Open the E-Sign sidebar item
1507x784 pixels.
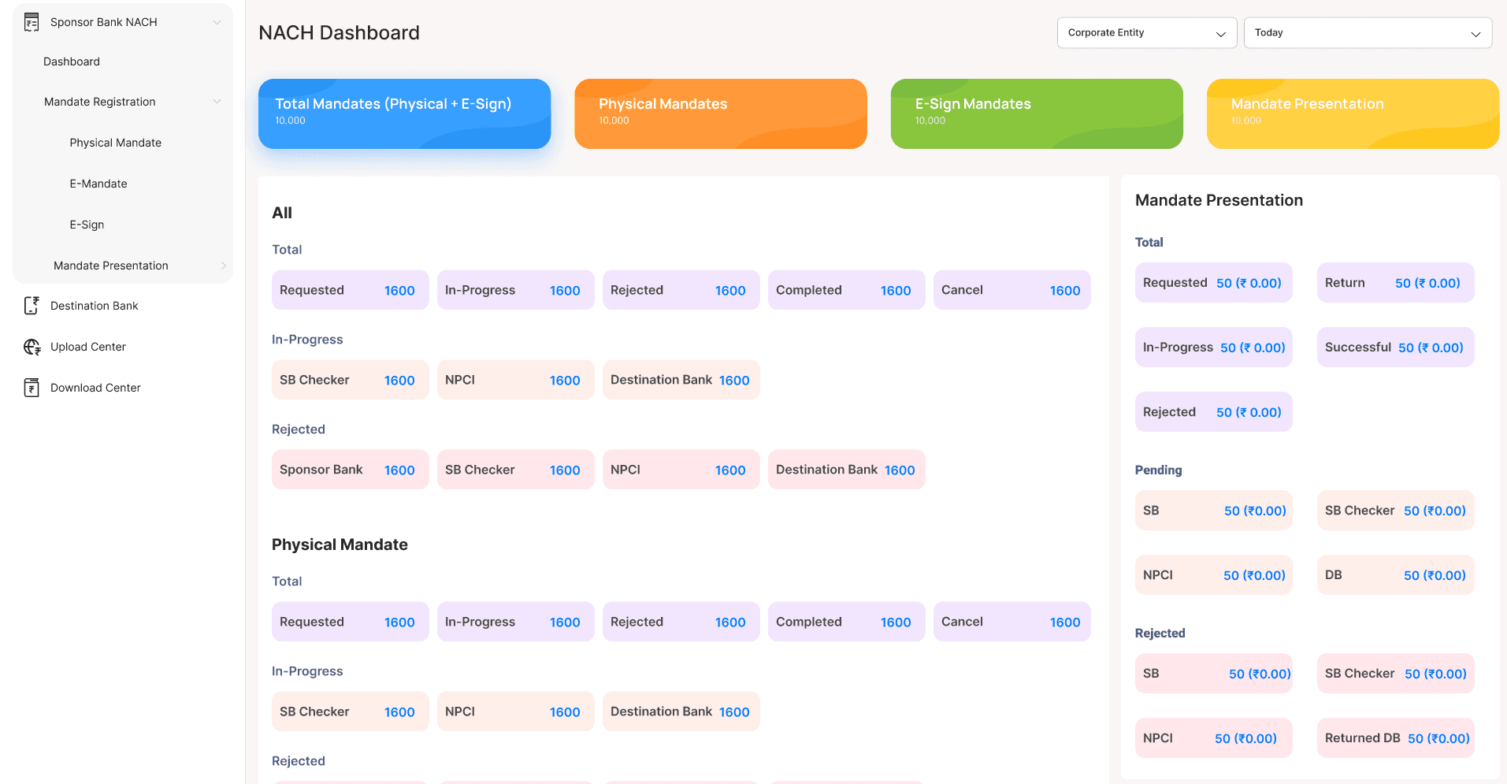87,225
